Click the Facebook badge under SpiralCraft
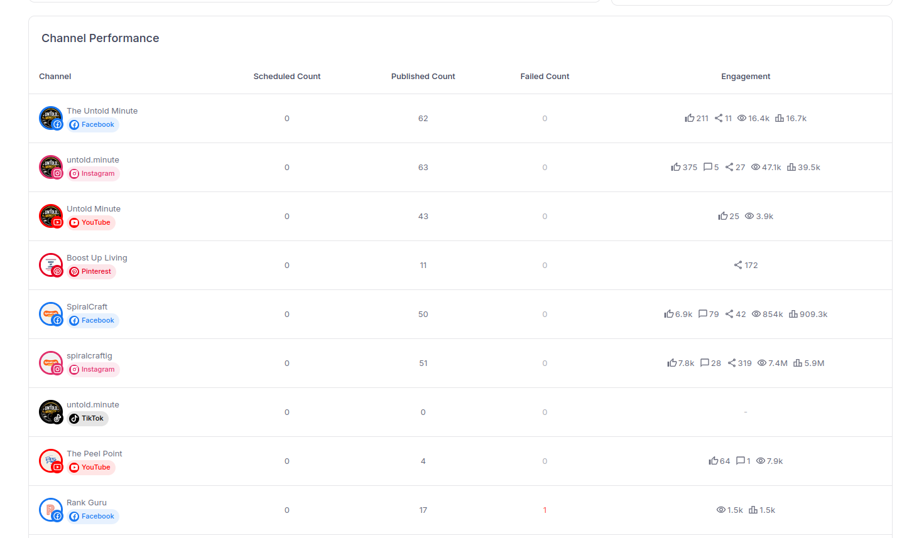Viewport: 919px width, 538px height. (93, 321)
